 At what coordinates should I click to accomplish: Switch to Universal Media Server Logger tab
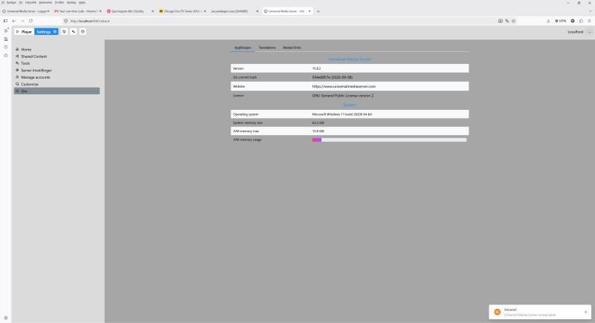tap(26, 11)
